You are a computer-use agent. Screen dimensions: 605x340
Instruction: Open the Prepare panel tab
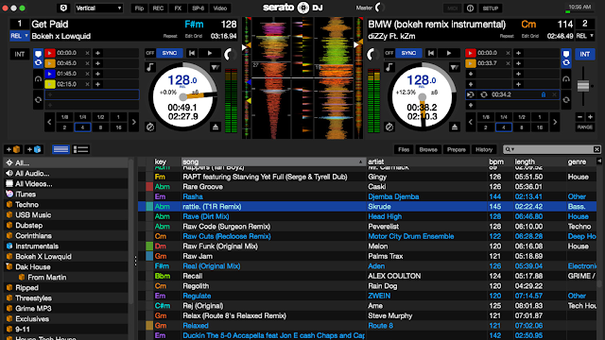coord(457,149)
